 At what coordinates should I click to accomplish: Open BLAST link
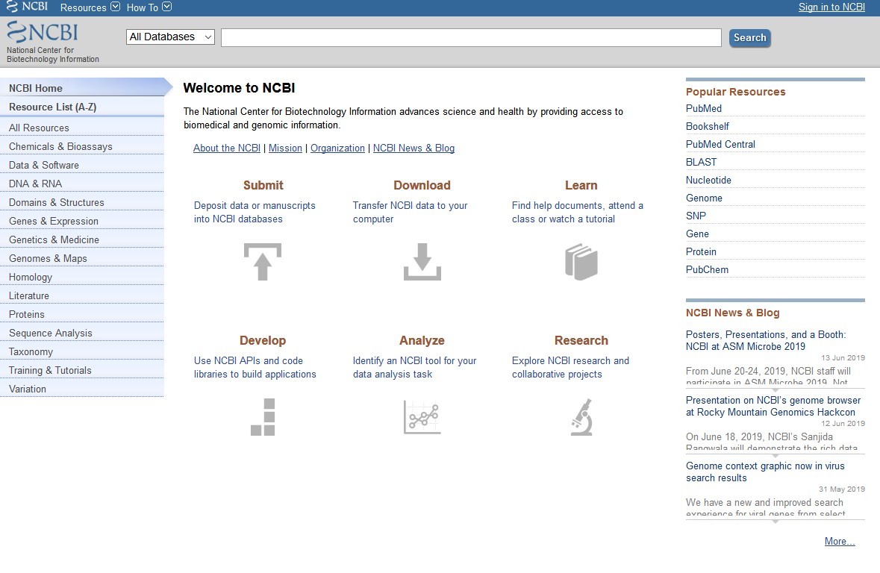tap(701, 162)
